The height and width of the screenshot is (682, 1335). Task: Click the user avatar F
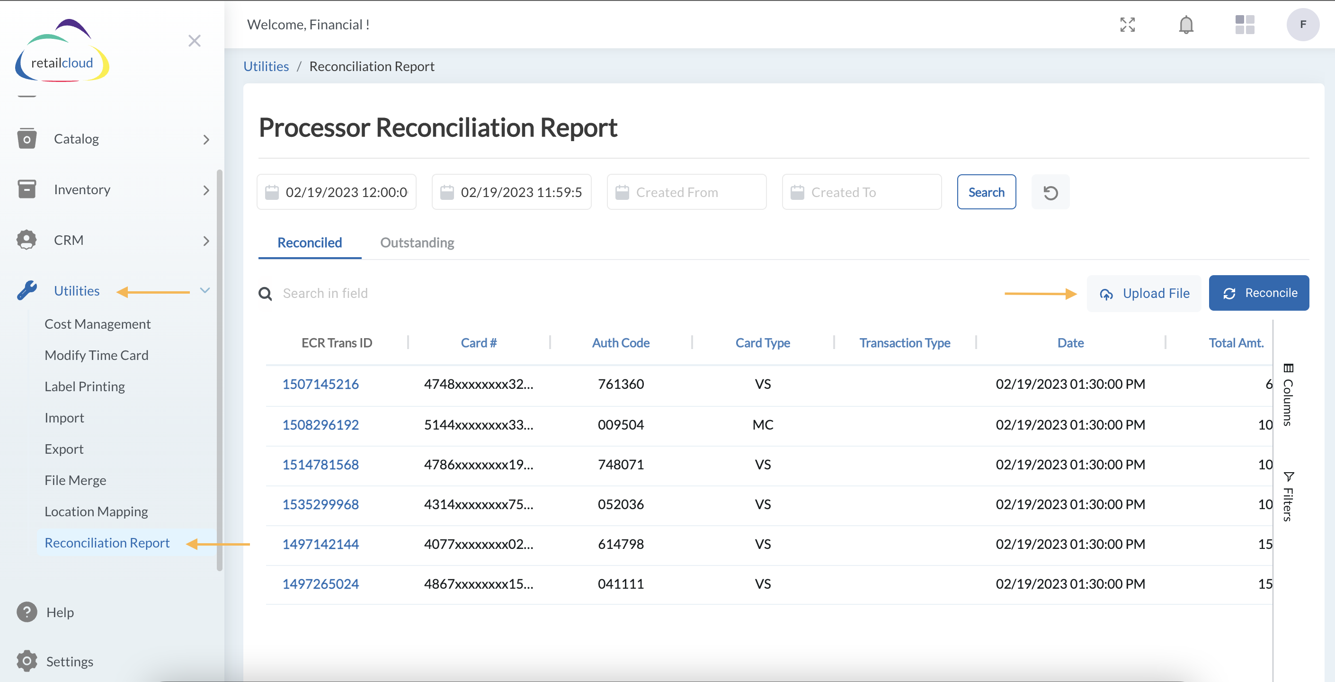[x=1303, y=24]
